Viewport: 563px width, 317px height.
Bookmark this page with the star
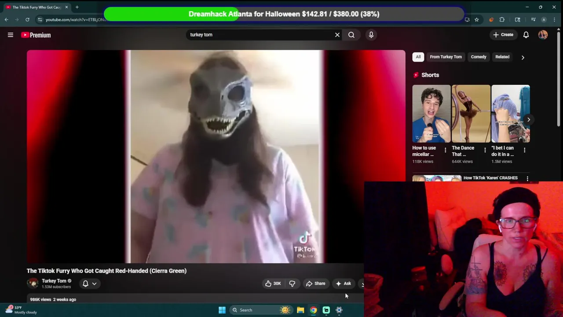(x=476, y=19)
